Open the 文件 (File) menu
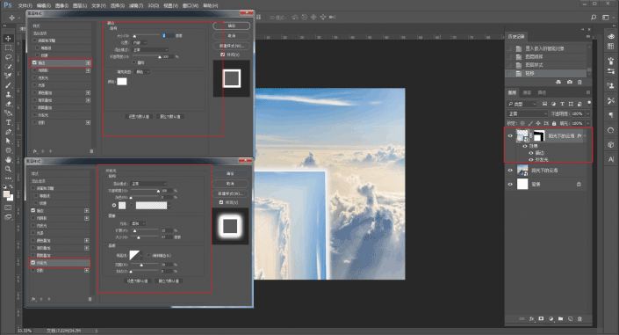 pyautogui.click(x=25, y=5)
